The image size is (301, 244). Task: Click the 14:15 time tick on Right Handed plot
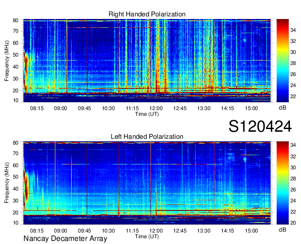(228, 108)
